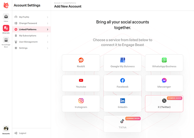Click the Add New Account heading

pyautogui.click(x=68, y=7)
